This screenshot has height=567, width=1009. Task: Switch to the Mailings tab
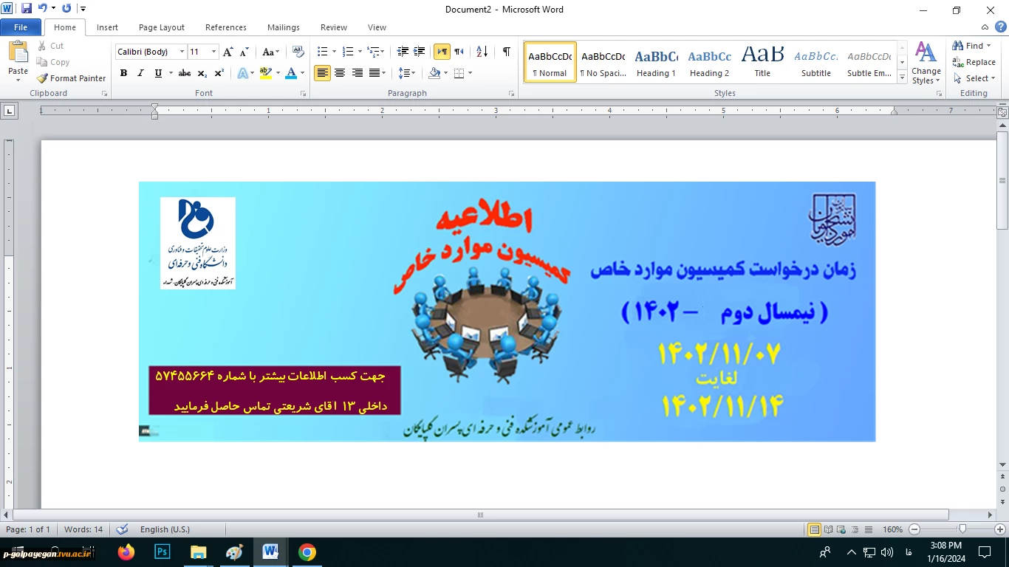pyautogui.click(x=284, y=27)
